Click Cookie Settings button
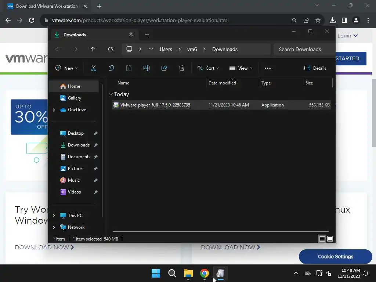The width and height of the screenshot is (376, 282). (336, 257)
